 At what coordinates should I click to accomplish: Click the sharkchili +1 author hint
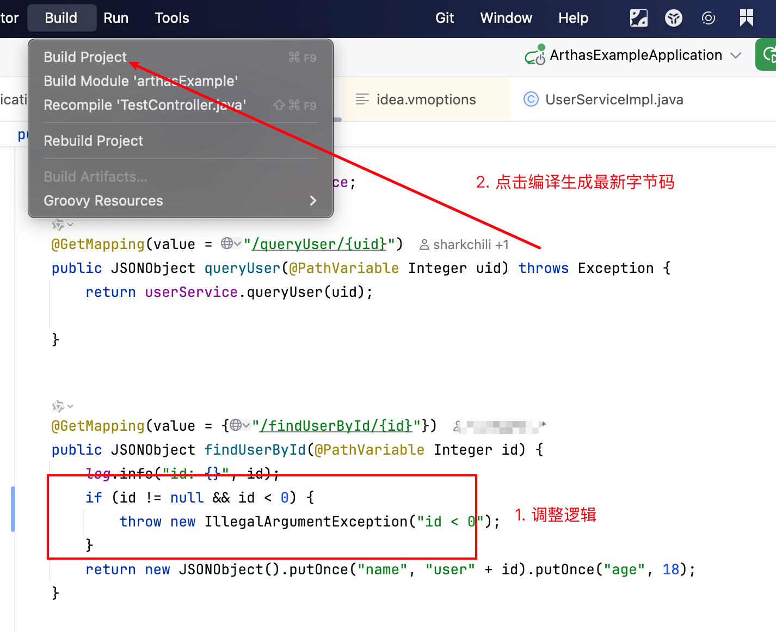pyautogui.click(x=464, y=245)
